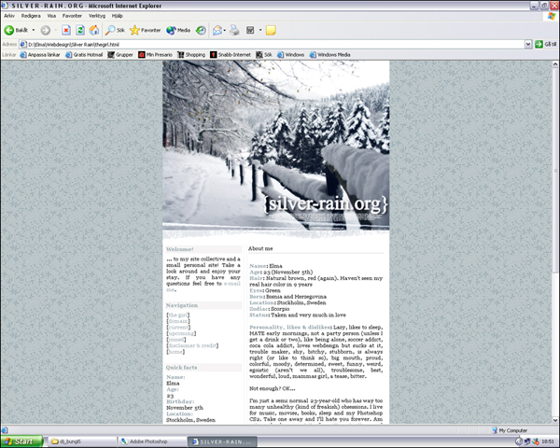Open the Sök search pane

(x=115, y=31)
